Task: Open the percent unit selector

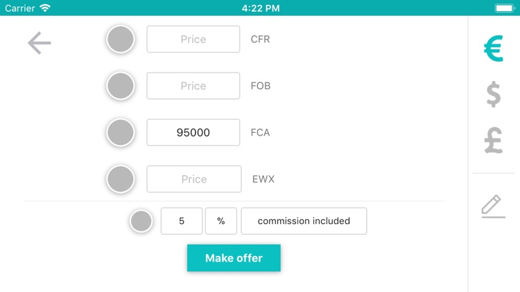Action: point(221,221)
